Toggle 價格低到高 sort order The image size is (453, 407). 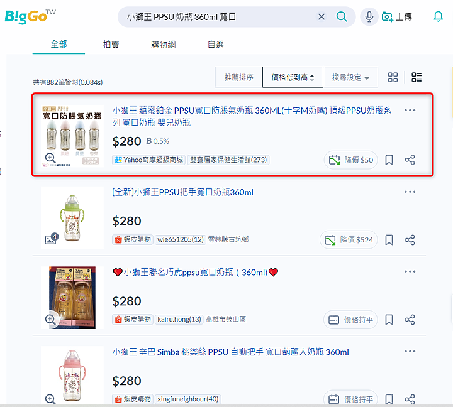coord(293,77)
